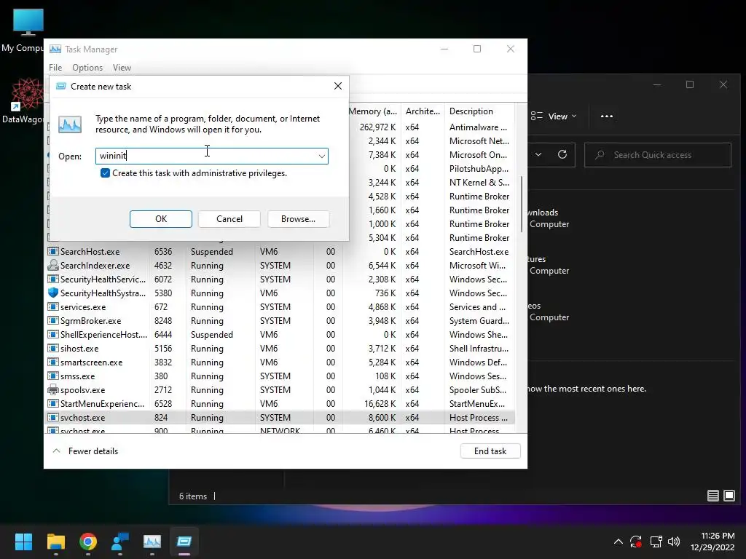Image resolution: width=746 pixels, height=559 pixels.
Task: Click the Task Manager title bar icon
Action: 55,49
